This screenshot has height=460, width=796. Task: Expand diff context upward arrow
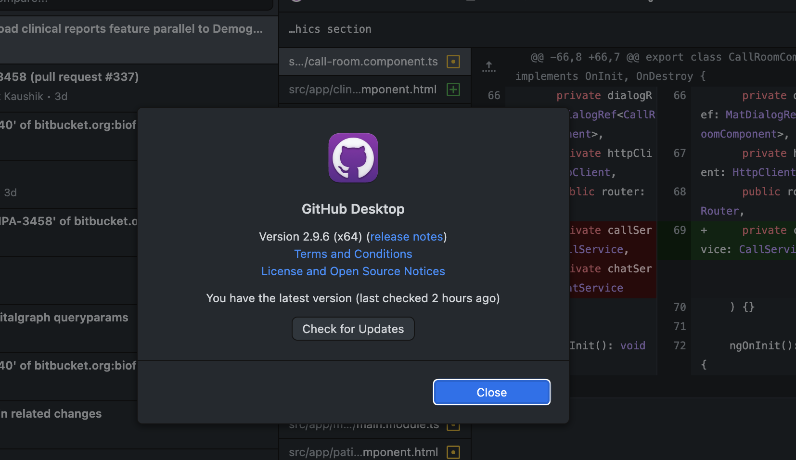click(489, 66)
